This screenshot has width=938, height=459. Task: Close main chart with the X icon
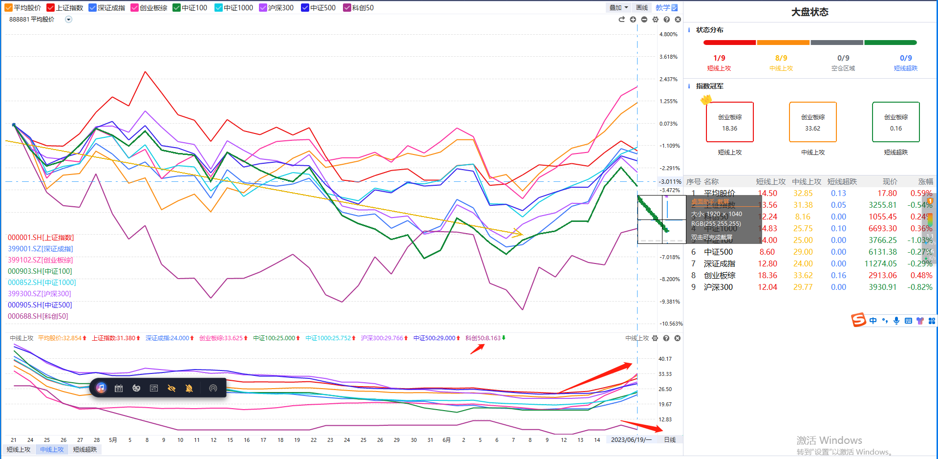pyautogui.click(x=678, y=20)
